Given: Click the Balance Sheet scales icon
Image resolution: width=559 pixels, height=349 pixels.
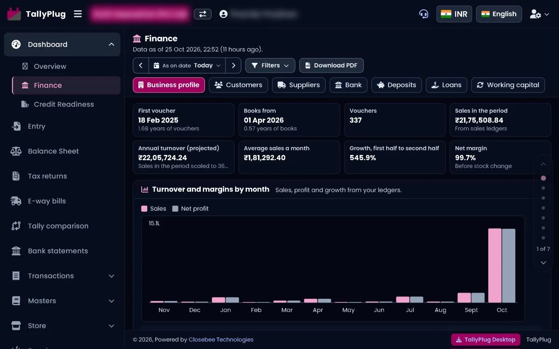Looking at the screenshot, I should 16,151.
